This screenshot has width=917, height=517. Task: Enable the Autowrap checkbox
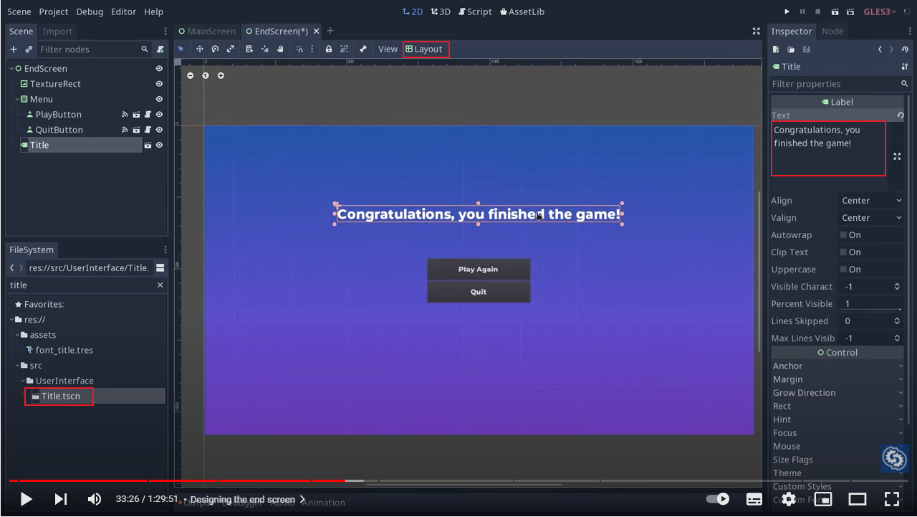tap(843, 235)
